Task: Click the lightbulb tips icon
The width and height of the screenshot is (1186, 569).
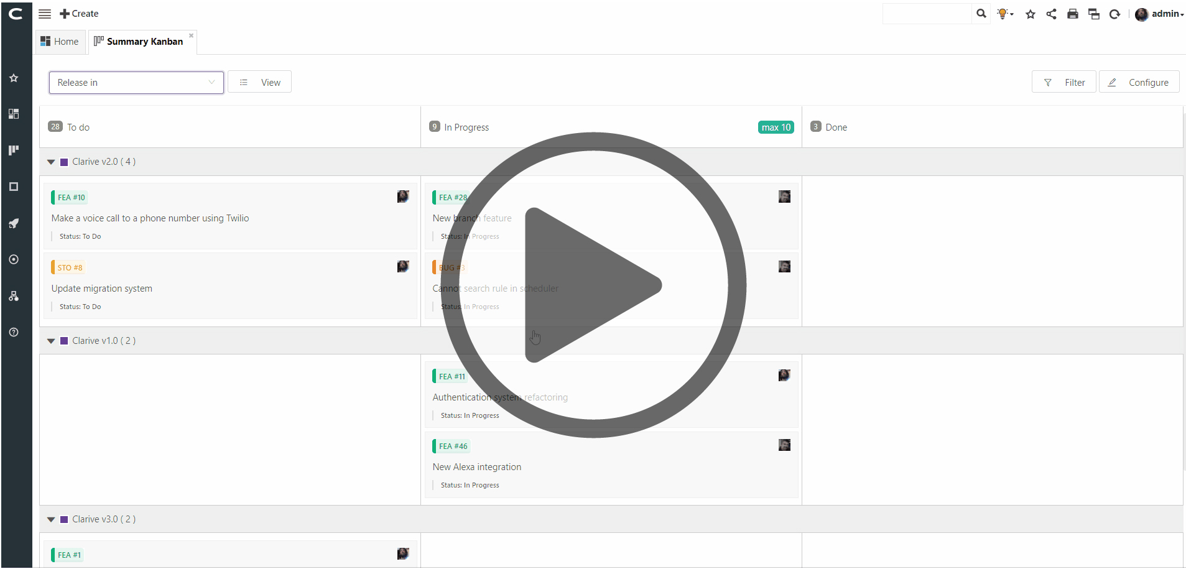Action: click(1004, 13)
